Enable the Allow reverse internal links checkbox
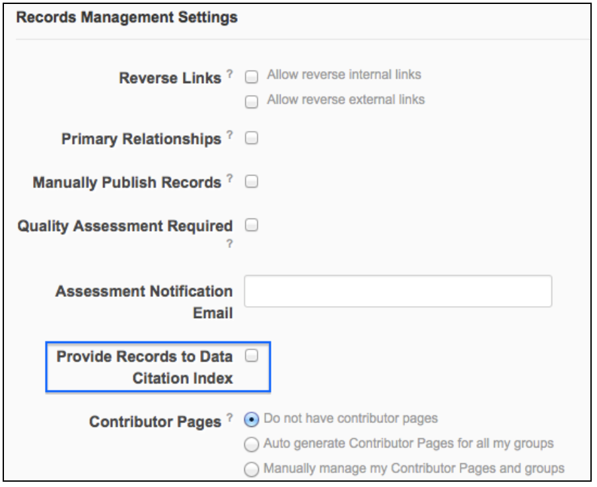 [251, 77]
